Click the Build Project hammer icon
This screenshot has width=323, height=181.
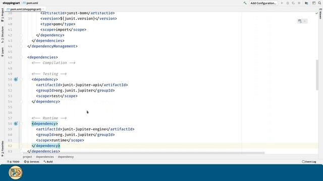[x=245, y=3]
